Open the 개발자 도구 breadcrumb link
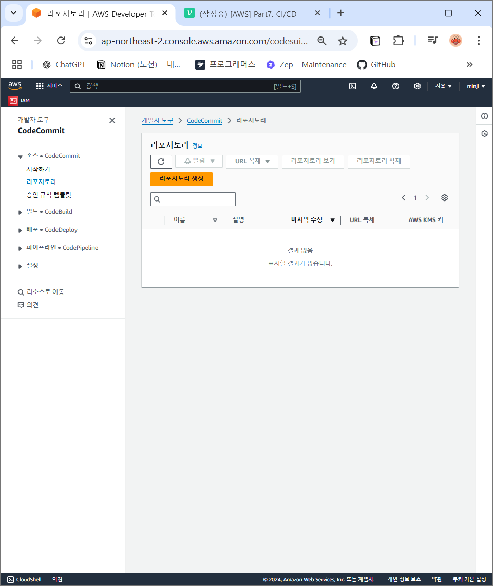The height and width of the screenshot is (586, 493). 157,120
